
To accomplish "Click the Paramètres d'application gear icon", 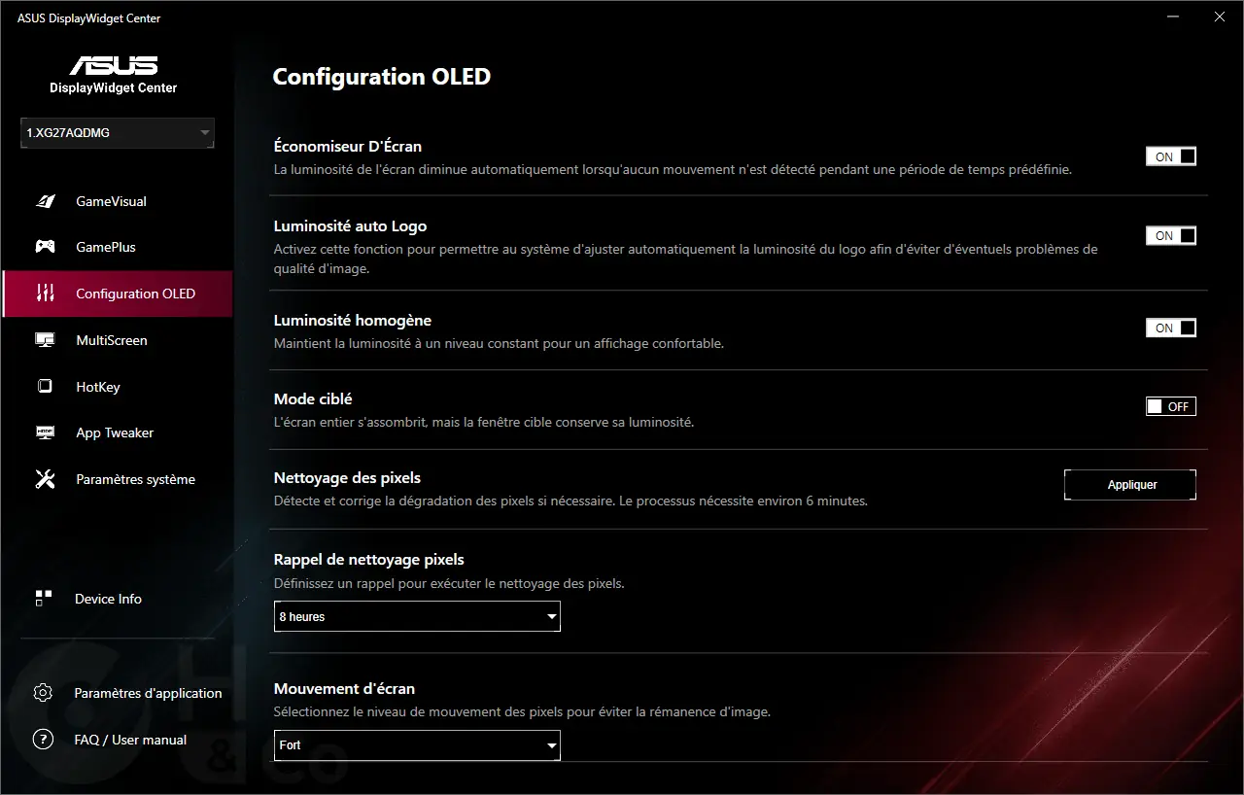I will (x=43, y=693).
